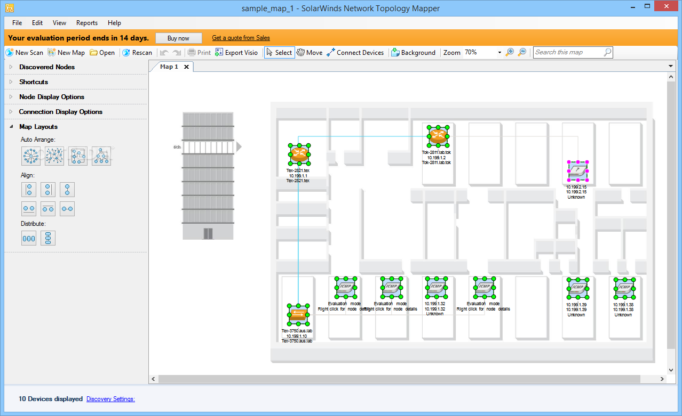Image resolution: width=682 pixels, height=416 pixels.
Task: Open the Discovery Settings link
Action: tap(110, 398)
